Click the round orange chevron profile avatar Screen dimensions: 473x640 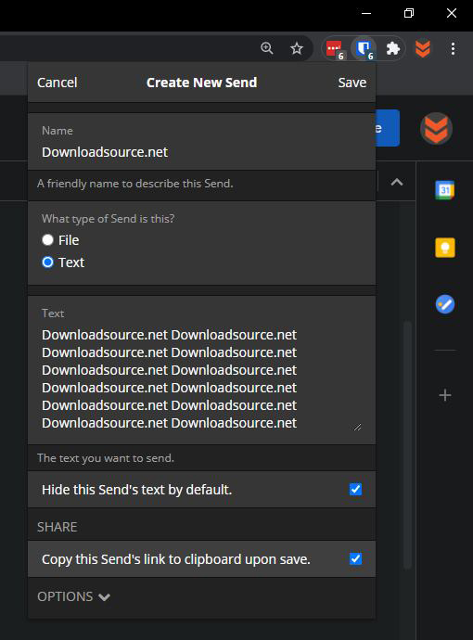pyautogui.click(x=436, y=129)
